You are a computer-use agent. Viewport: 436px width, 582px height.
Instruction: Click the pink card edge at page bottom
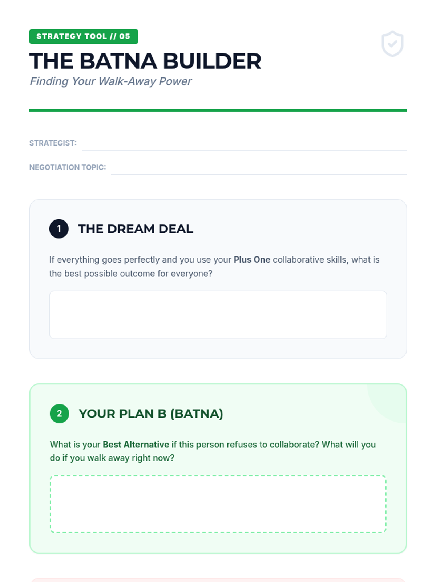tap(218, 580)
